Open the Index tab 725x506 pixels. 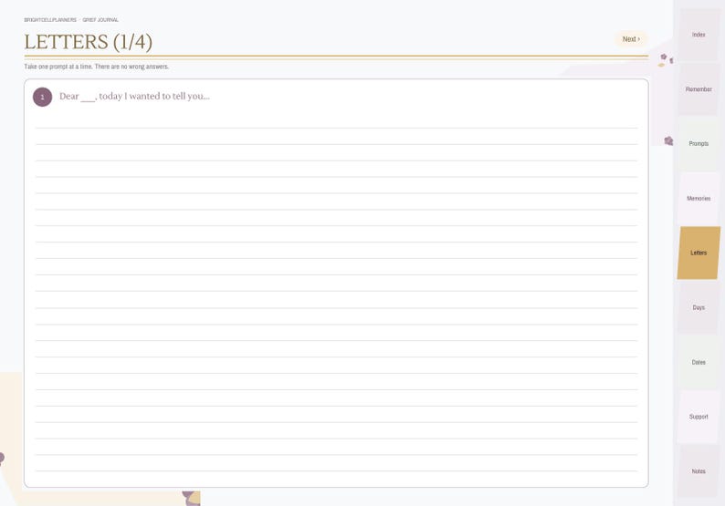[699, 35]
